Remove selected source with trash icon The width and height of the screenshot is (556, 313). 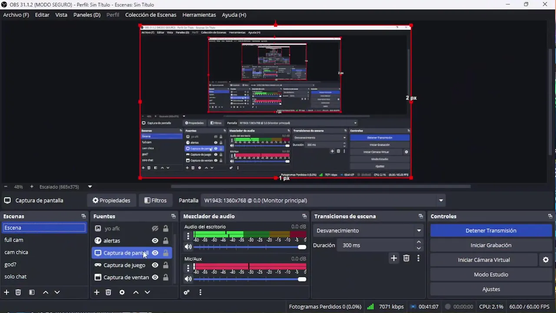pos(109,293)
